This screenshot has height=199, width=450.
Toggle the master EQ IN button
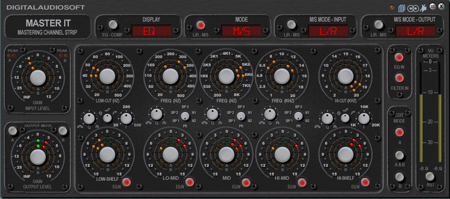[399, 58]
